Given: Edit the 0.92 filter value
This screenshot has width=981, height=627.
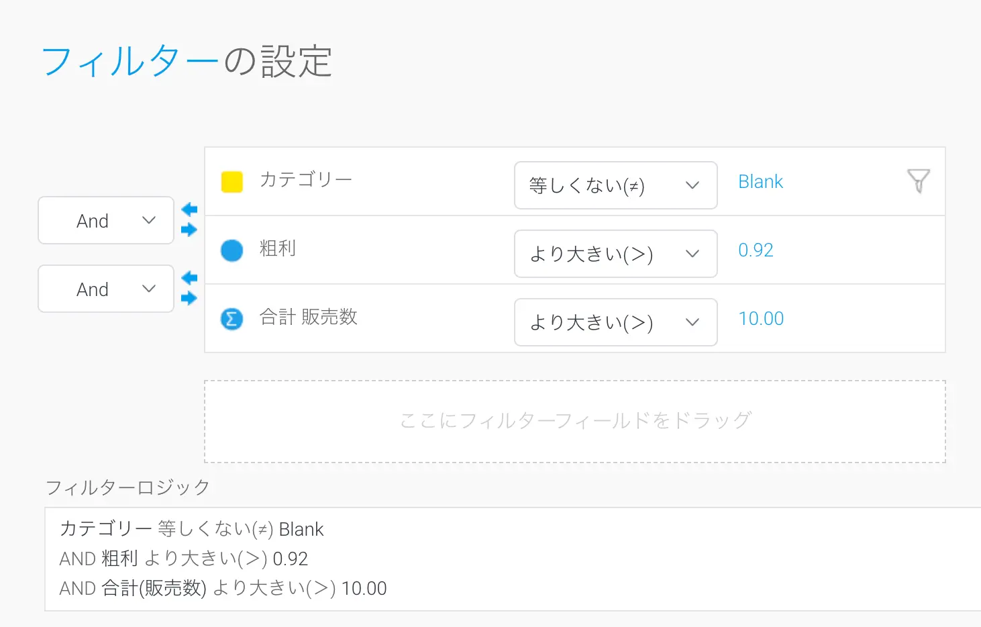Looking at the screenshot, I should pyautogui.click(x=756, y=250).
